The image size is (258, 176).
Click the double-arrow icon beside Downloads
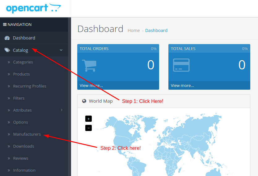[9, 146]
